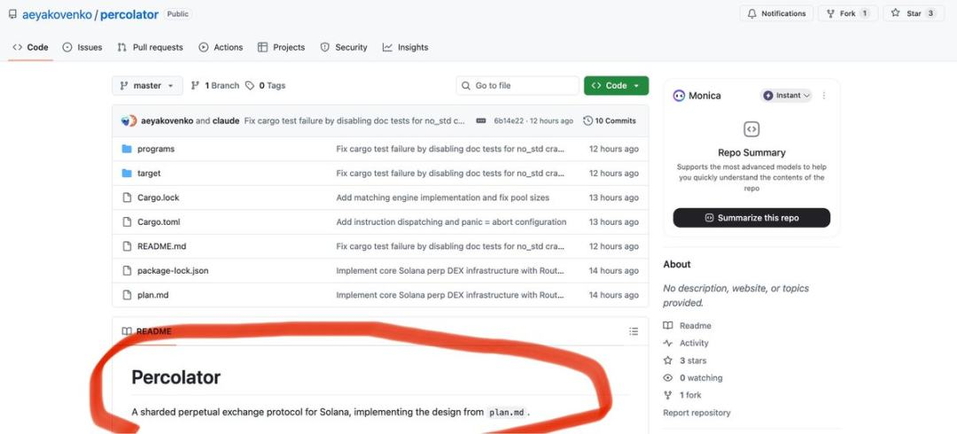The width and height of the screenshot is (957, 434).
Task: Open the Cargo.toml file
Action: tap(158, 222)
